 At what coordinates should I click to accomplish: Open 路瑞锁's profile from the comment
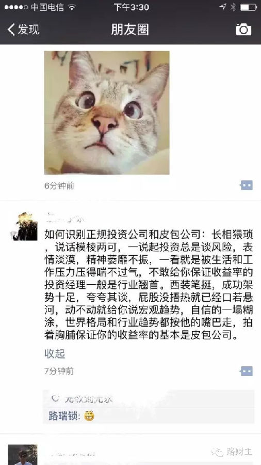coord(64,416)
